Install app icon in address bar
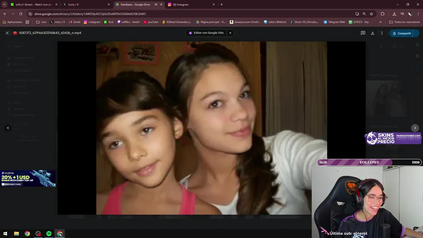The width and height of the screenshot is (423, 238). tap(357, 14)
